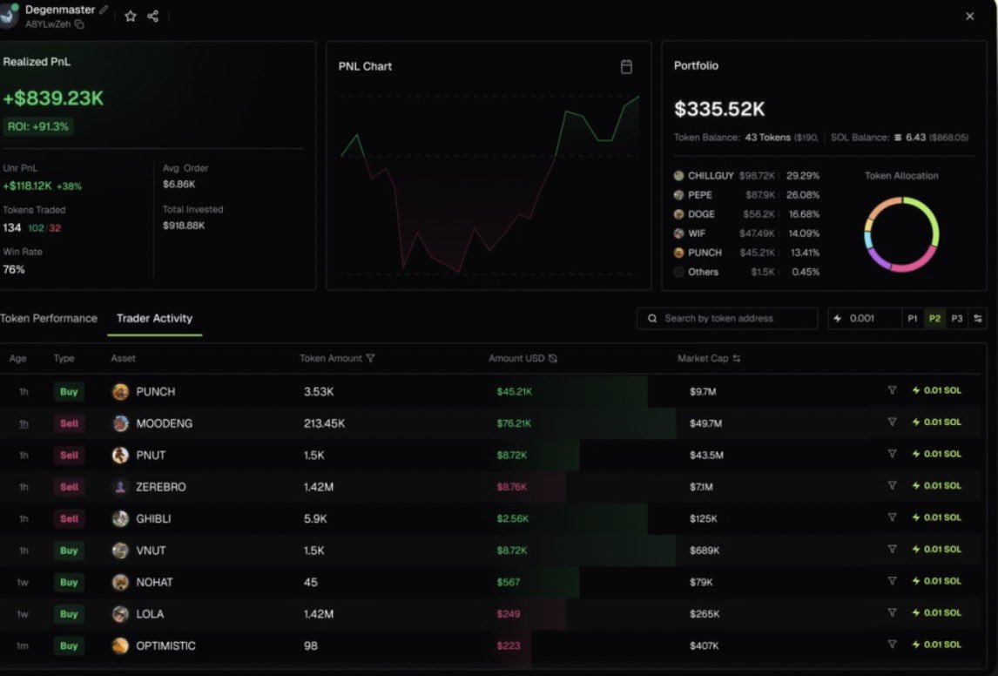Open the ZEREBRO token icon
998x676 pixels.
pyautogui.click(x=120, y=487)
